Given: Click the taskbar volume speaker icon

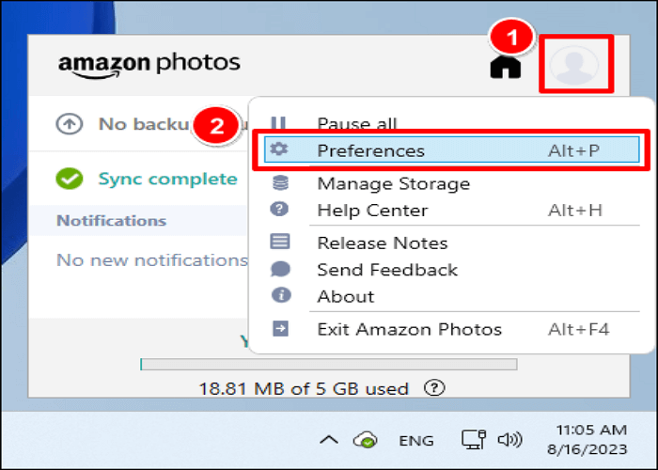Looking at the screenshot, I should point(509,440).
